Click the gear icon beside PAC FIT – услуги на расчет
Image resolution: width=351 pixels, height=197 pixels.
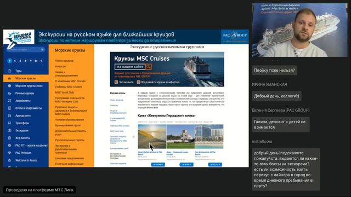click(9, 146)
